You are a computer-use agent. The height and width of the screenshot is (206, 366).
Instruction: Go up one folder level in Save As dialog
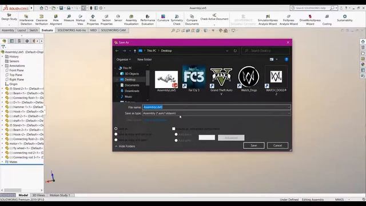(x=135, y=51)
